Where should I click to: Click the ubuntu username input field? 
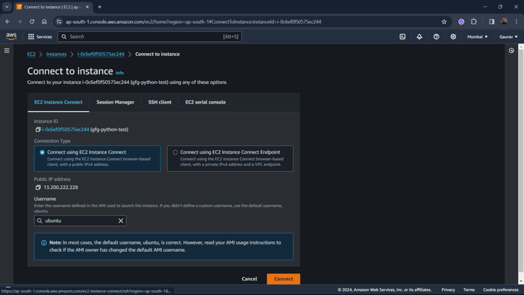tap(81, 221)
